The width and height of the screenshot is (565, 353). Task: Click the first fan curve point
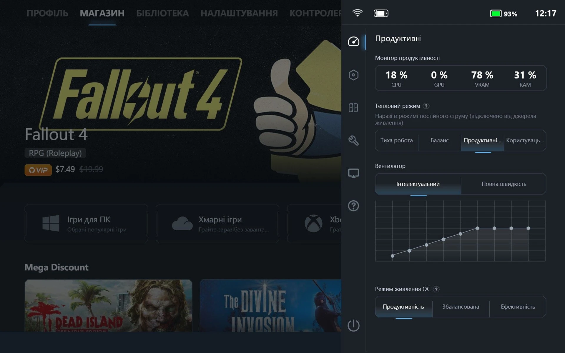coord(392,256)
